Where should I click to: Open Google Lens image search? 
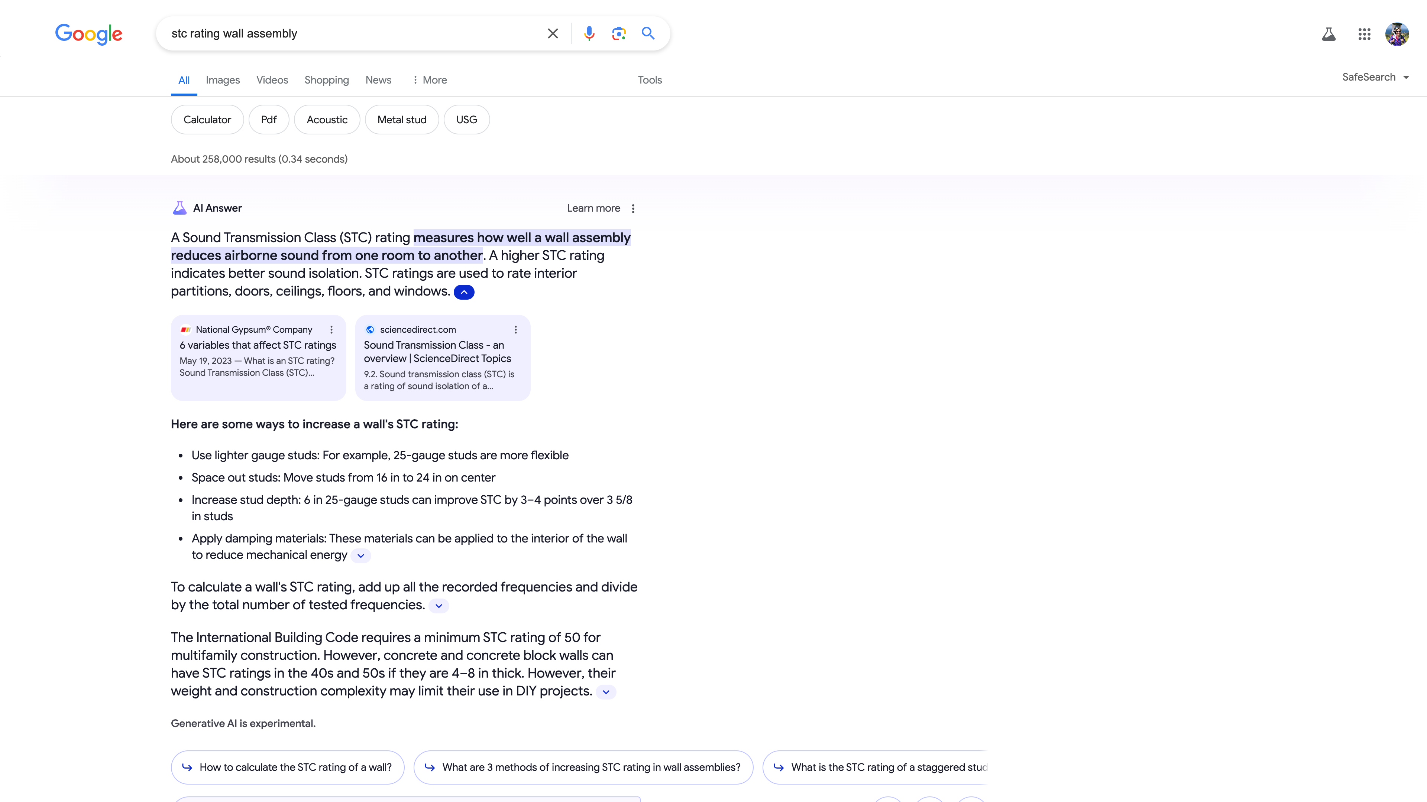(x=619, y=33)
